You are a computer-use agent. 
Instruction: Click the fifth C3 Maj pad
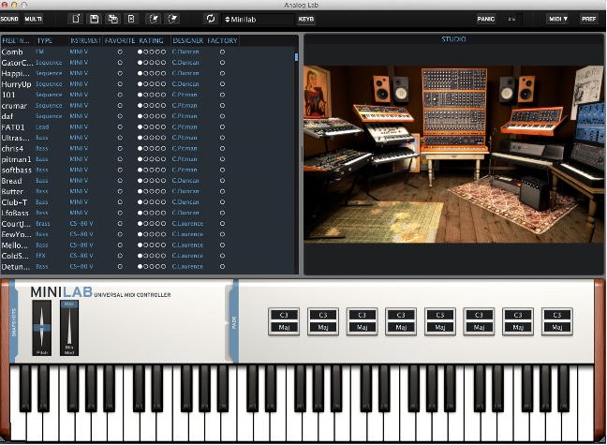click(x=440, y=321)
